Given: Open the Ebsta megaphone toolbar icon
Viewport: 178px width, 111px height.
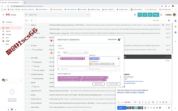Looking at the screenshot, I should click(x=140, y=15).
